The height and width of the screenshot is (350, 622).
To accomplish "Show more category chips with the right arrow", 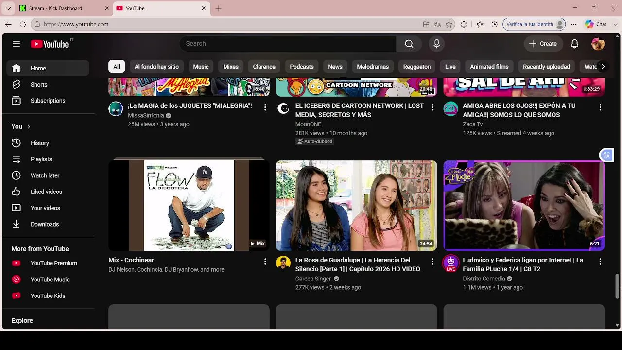I will [603, 67].
